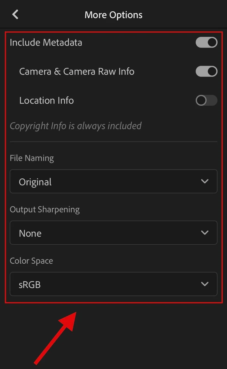Click the Copyright Info is always included note

click(76, 126)
